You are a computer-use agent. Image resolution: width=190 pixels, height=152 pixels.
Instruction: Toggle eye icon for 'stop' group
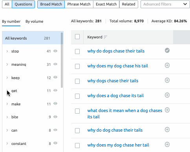[x=55, y=51]
